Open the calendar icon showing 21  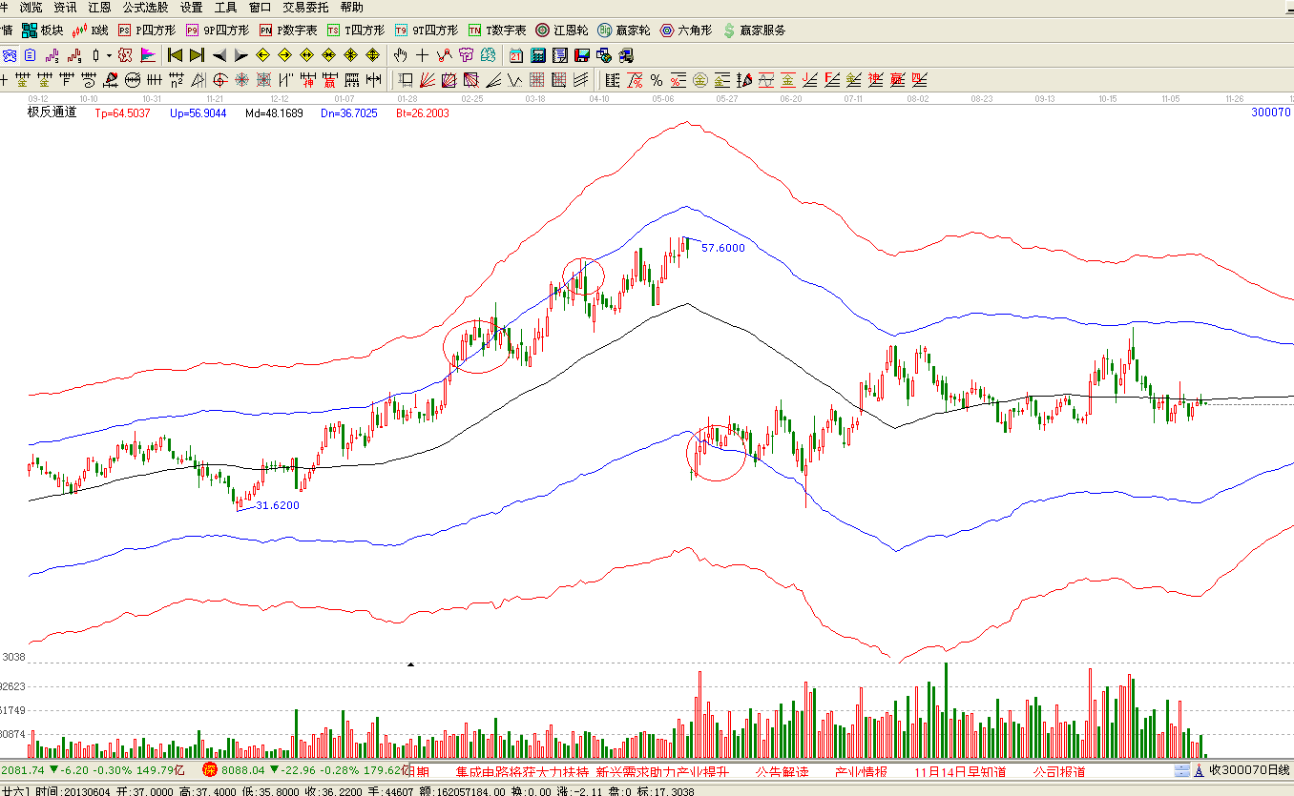[x=516, y=55]
